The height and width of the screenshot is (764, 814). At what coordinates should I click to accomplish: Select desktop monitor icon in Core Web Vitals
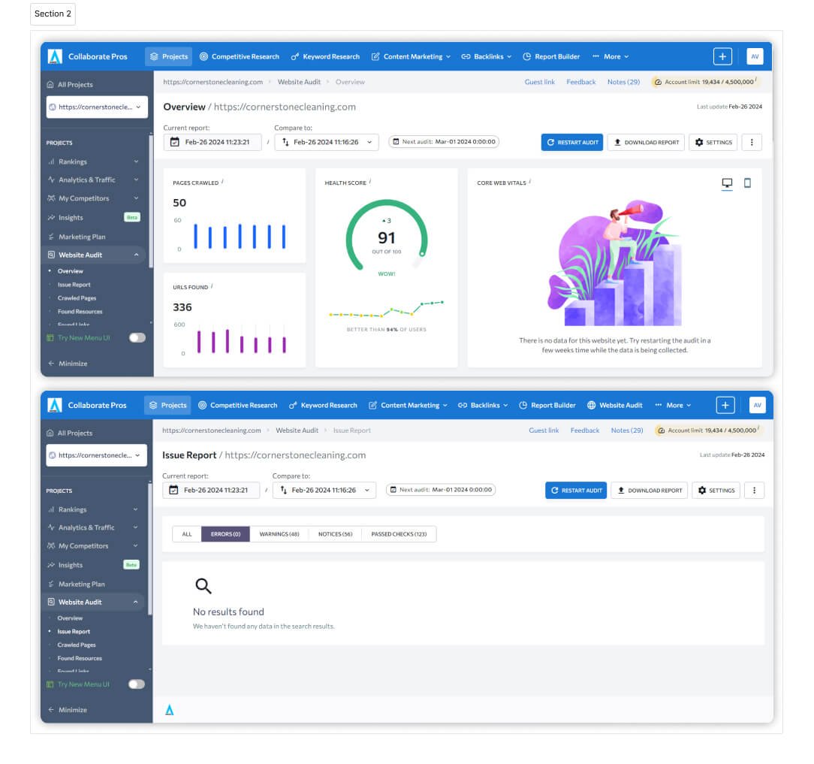726,183
